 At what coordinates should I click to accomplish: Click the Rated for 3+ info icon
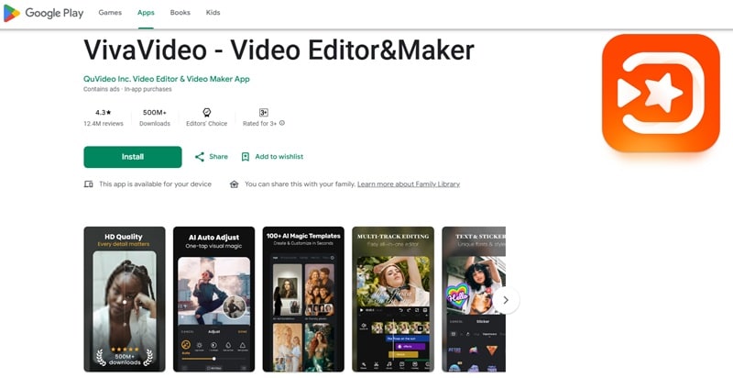(x=282, y=124)
